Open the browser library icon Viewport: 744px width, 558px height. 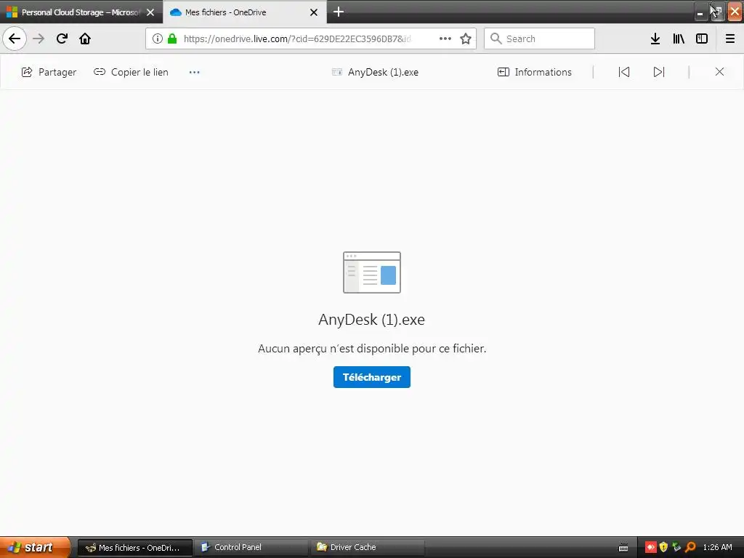coord(679,39)
